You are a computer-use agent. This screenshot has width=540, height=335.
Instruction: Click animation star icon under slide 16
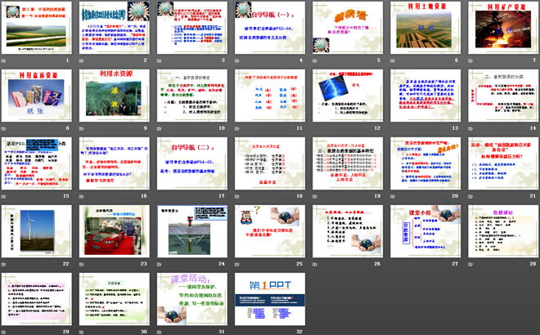[x=82, y=196]
